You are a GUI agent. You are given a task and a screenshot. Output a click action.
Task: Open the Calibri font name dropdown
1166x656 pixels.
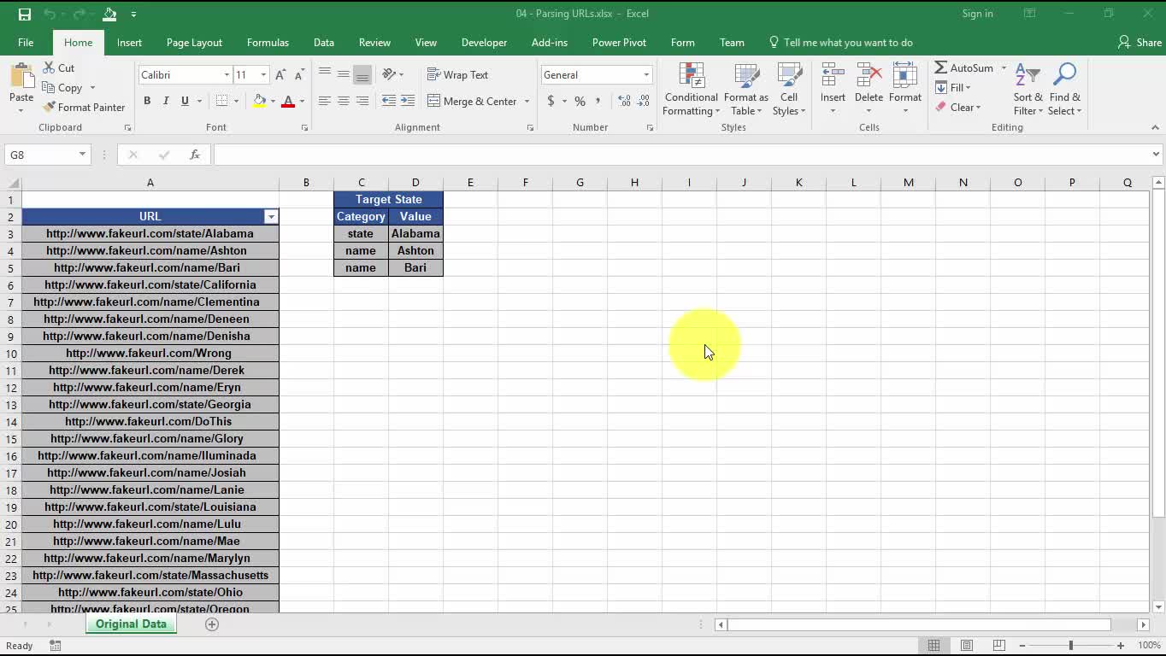tap(227, 75)
